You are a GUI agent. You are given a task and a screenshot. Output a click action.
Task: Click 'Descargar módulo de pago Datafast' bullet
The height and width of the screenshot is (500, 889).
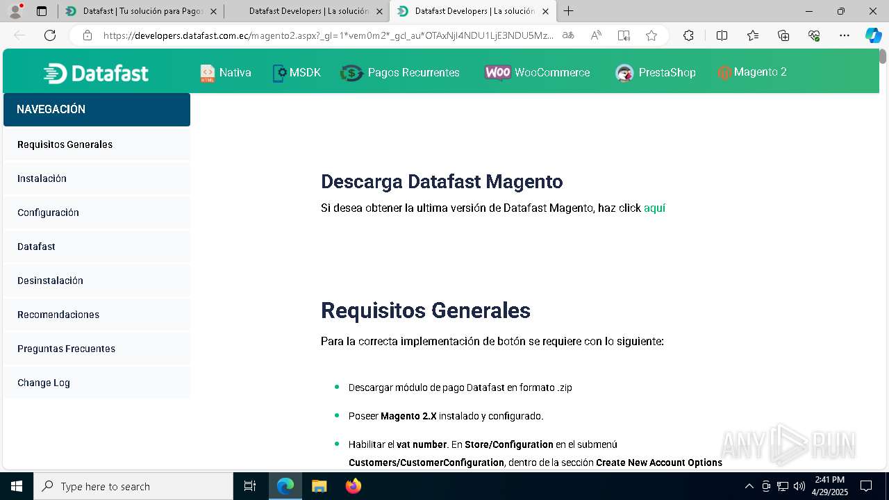460,387
